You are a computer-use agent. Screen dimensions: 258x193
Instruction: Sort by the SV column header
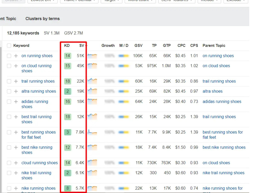pyautogui.click(x=82, y=46)
